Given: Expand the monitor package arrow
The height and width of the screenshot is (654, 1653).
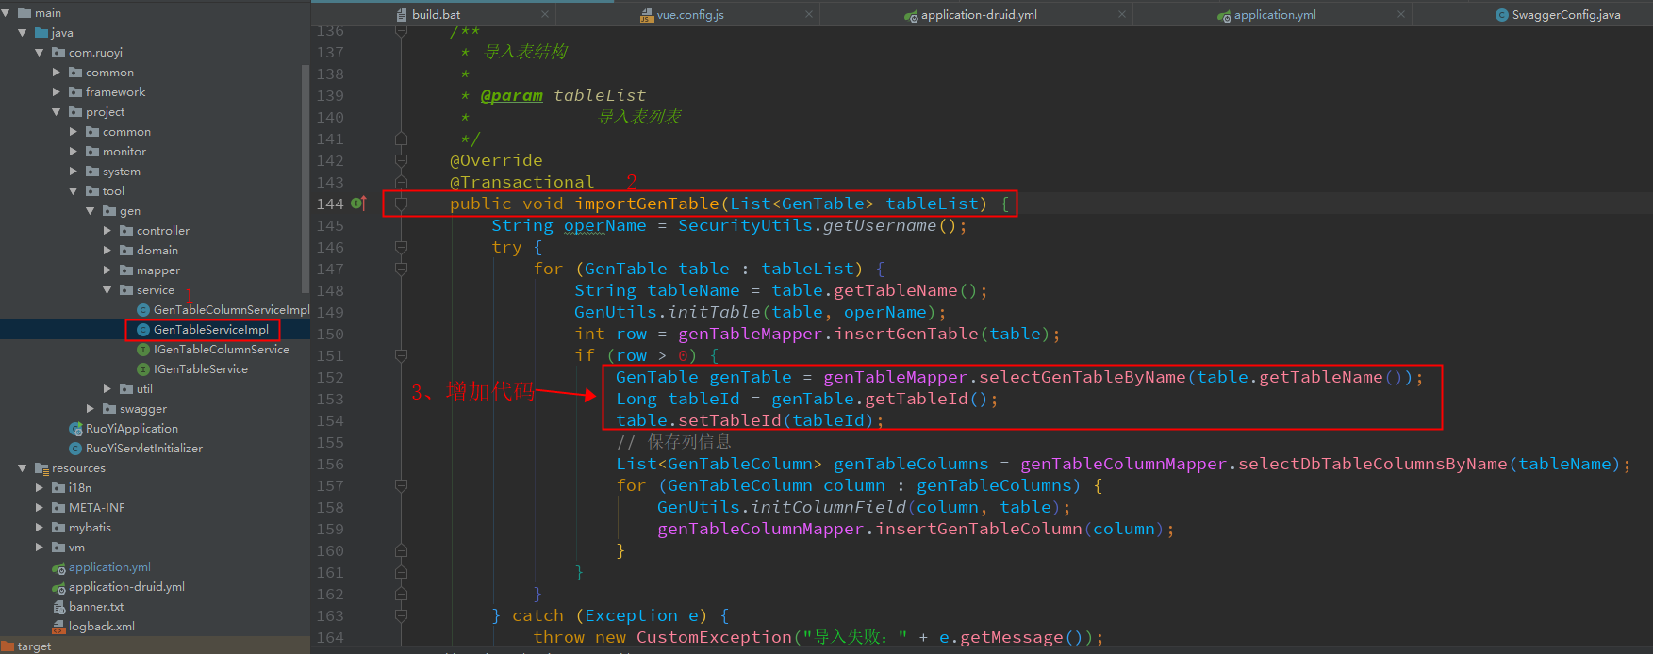Looking at the screenshot, I should (74, 152).
